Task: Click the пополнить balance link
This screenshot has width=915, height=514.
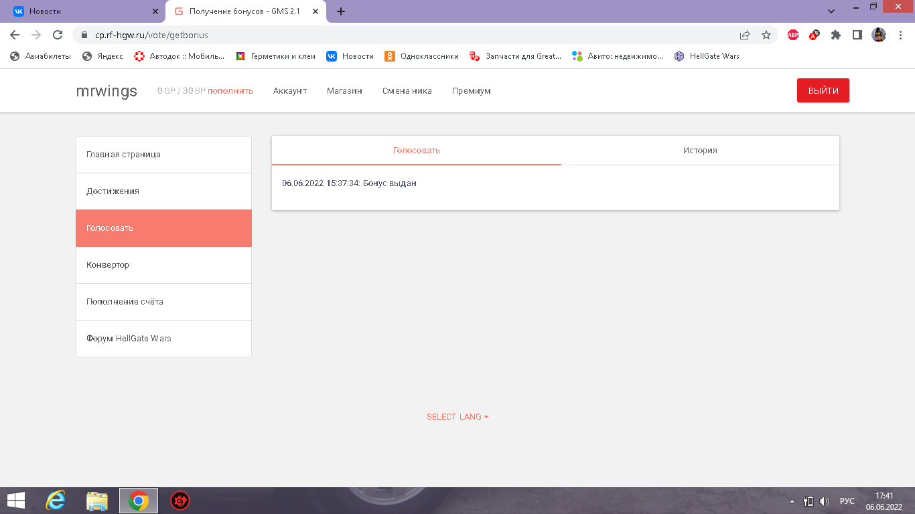Action: pyautogui.click(x=230, y=91)
